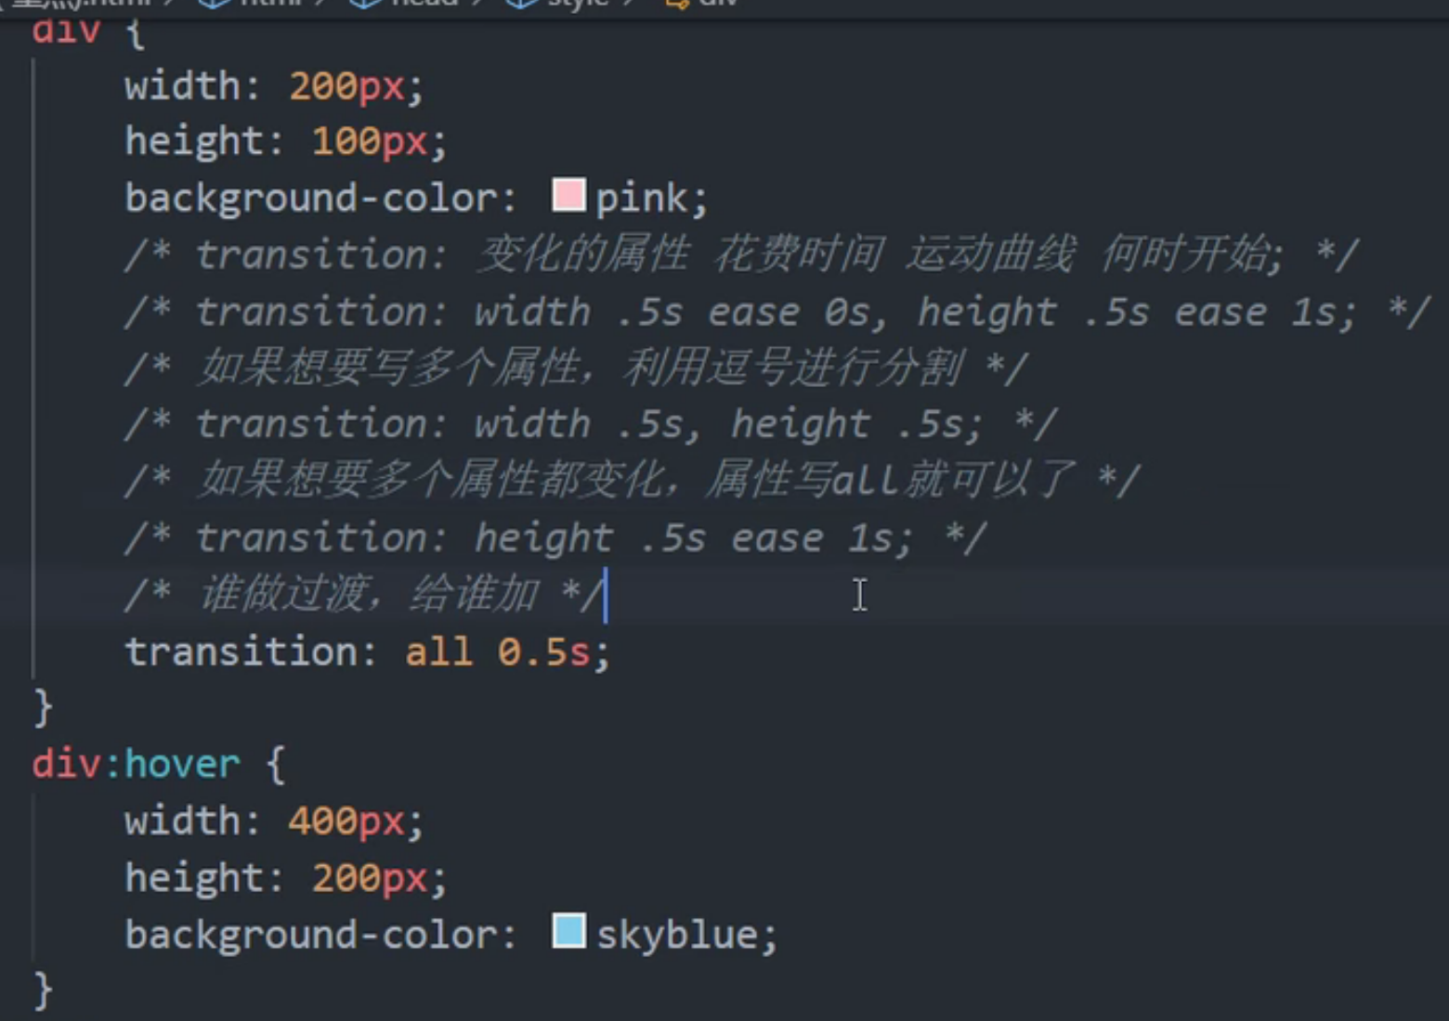This screenshot has height=1021, width=1449.
Task: Open the skyblue color decorator box
Action: (x=569, y=932)
